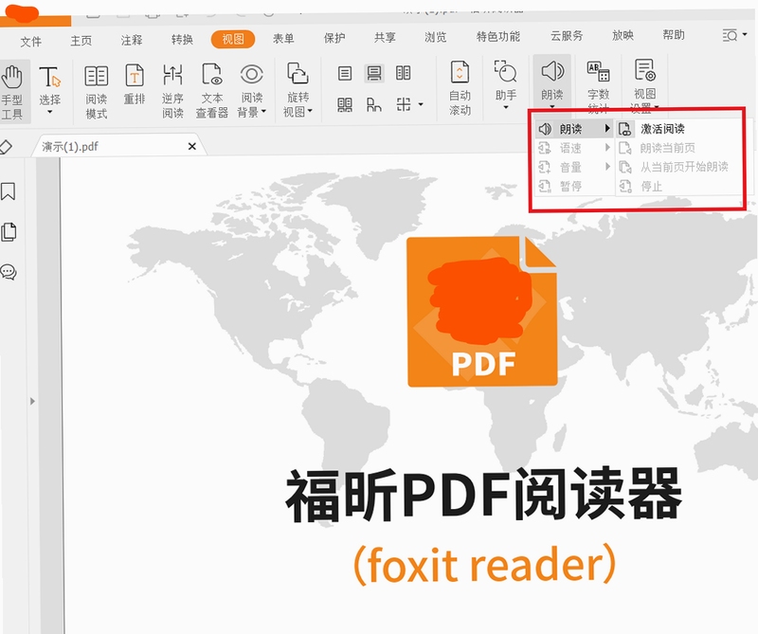The height and width of the screenshot is (634, 758).
Task: Click Activate Reading (激活阅读) menu item
Action: (x=679, y=129)
